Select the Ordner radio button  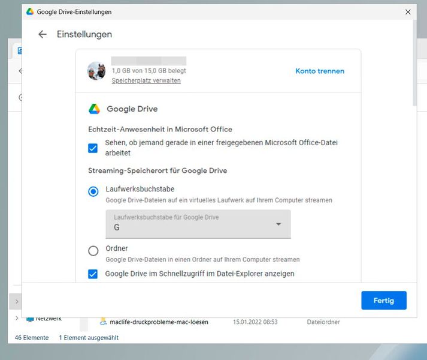point(93,251)
